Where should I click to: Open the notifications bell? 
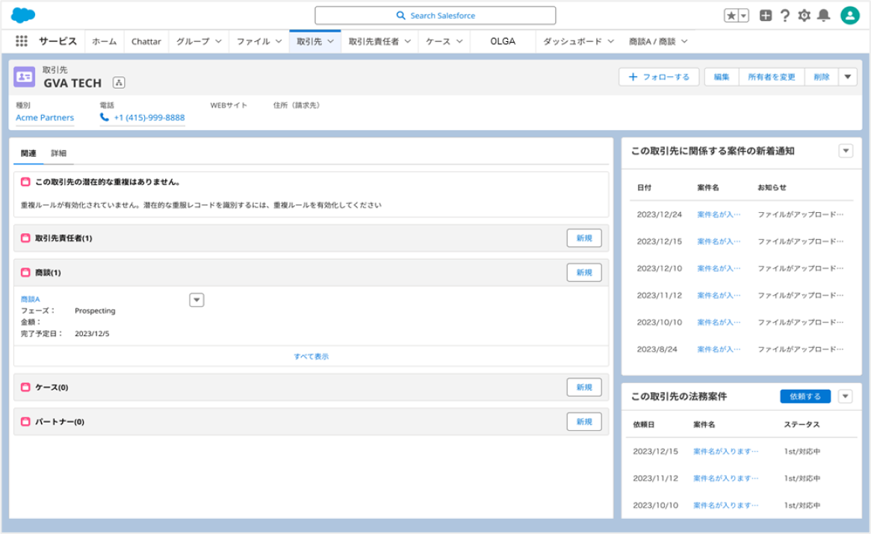tap(824, 16)
